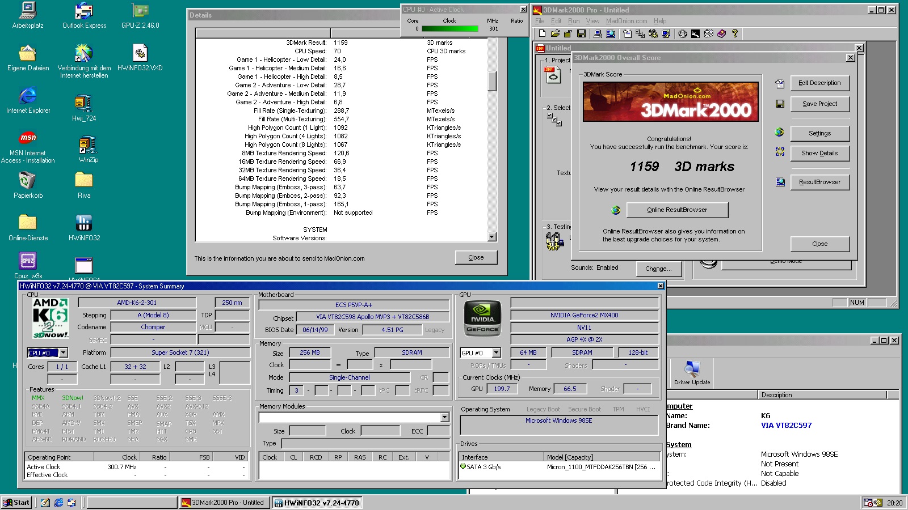Click the Driver Update icon
Image resolution: width=908 pixels, height=510 pixels.
click(692, 373)
